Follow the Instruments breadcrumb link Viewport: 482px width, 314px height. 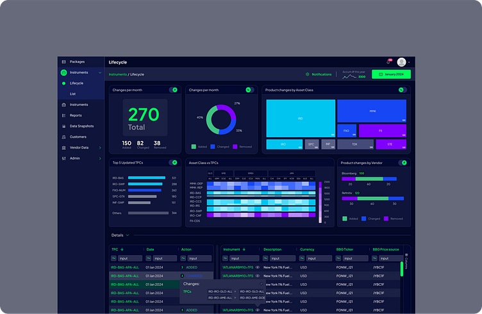[x=118, y=74]
